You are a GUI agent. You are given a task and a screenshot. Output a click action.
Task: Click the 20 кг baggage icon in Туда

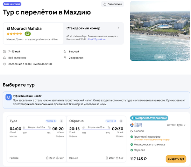click(x=47, y=158)
